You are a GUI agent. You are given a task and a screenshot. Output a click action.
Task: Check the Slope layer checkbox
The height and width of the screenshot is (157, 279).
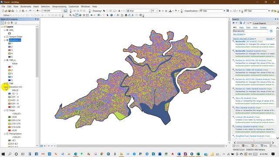click(7, 110)
